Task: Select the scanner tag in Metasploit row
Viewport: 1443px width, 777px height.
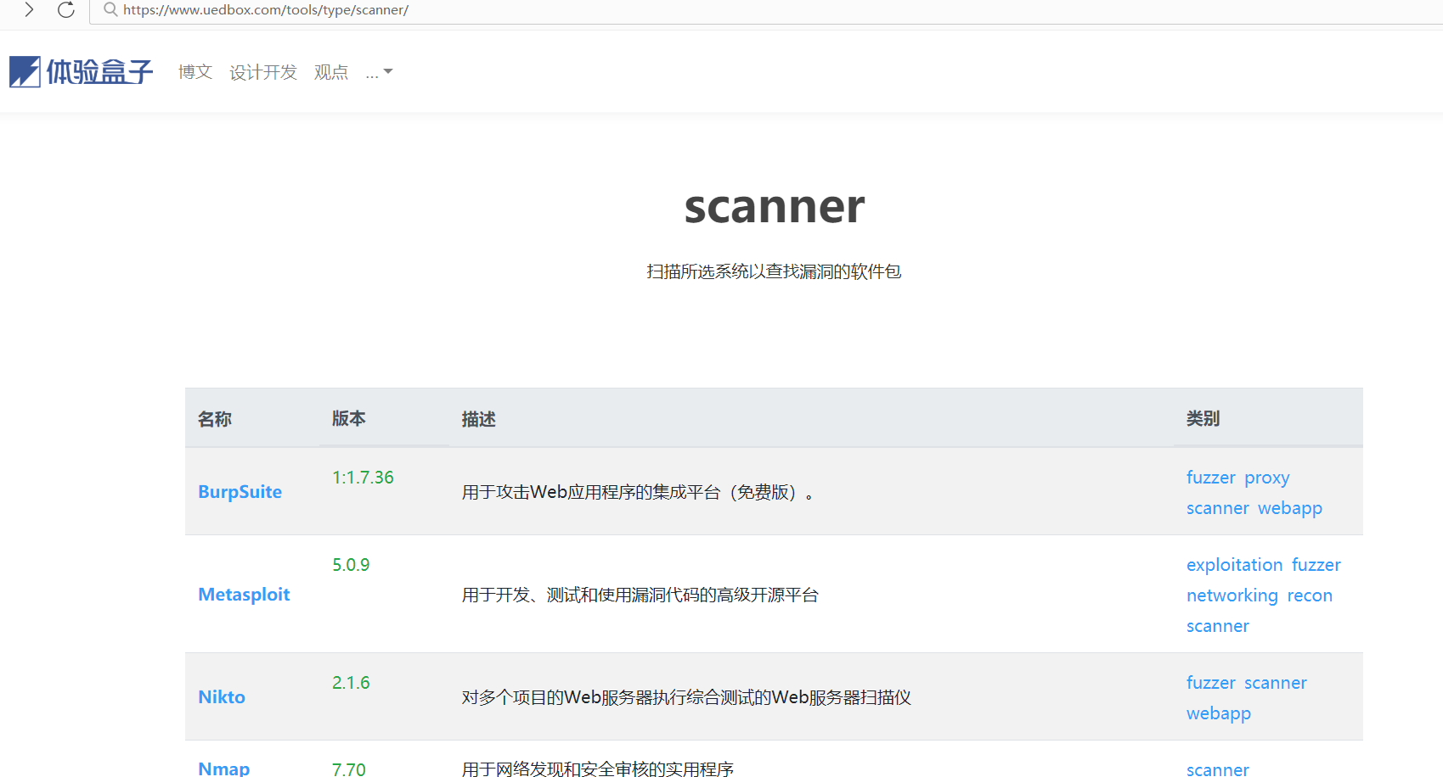Action: click(x=1218, y=626)
